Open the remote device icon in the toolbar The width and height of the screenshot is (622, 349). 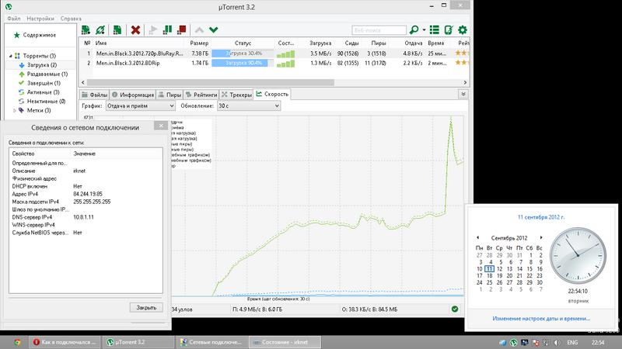449,29
